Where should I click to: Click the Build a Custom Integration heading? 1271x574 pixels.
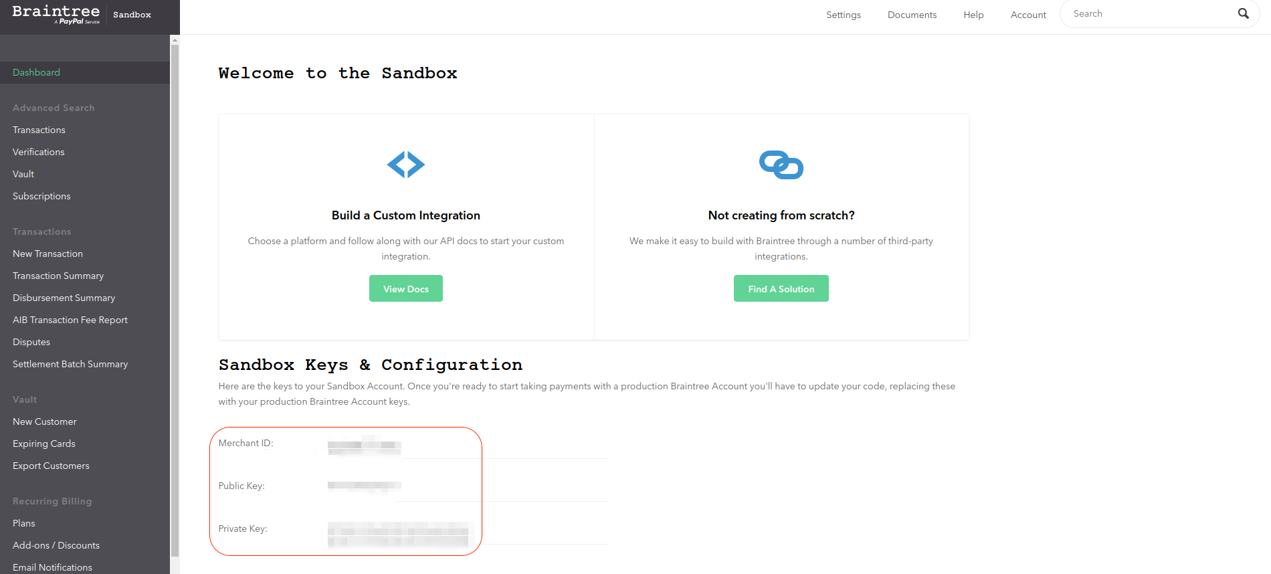pos(406,215)
